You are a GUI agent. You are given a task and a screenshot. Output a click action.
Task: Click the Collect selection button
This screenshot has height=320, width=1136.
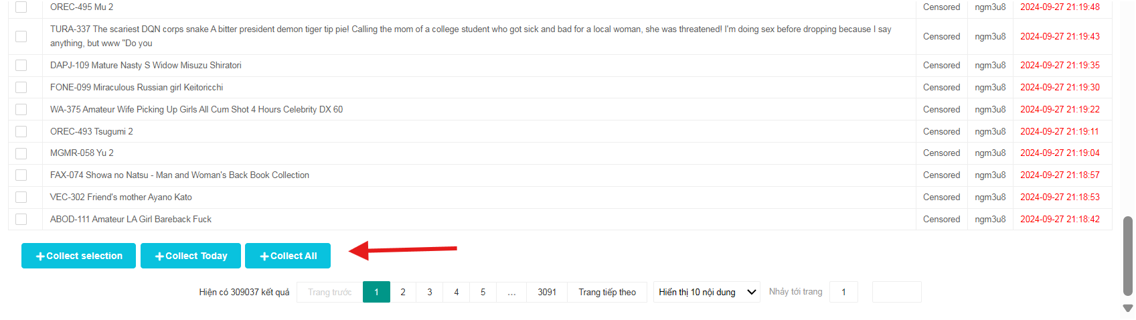[78, 256]
